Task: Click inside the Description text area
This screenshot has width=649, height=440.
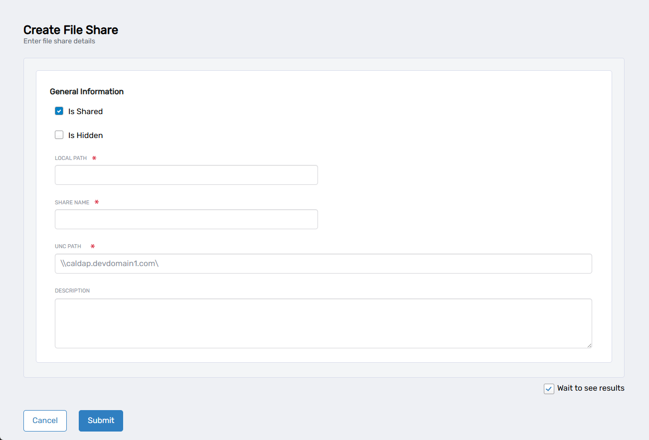Action: click(323, 323)
